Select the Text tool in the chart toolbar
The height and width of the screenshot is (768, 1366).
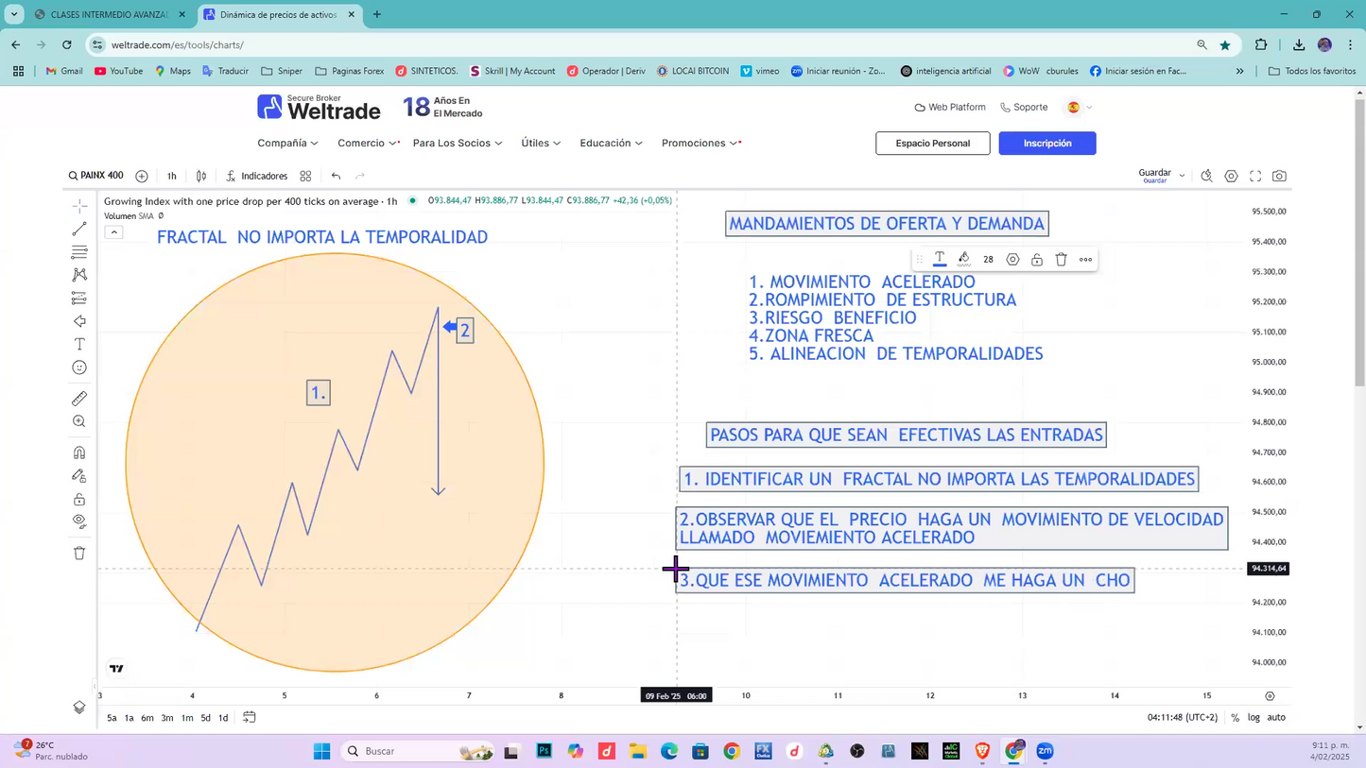pos(79,344)
